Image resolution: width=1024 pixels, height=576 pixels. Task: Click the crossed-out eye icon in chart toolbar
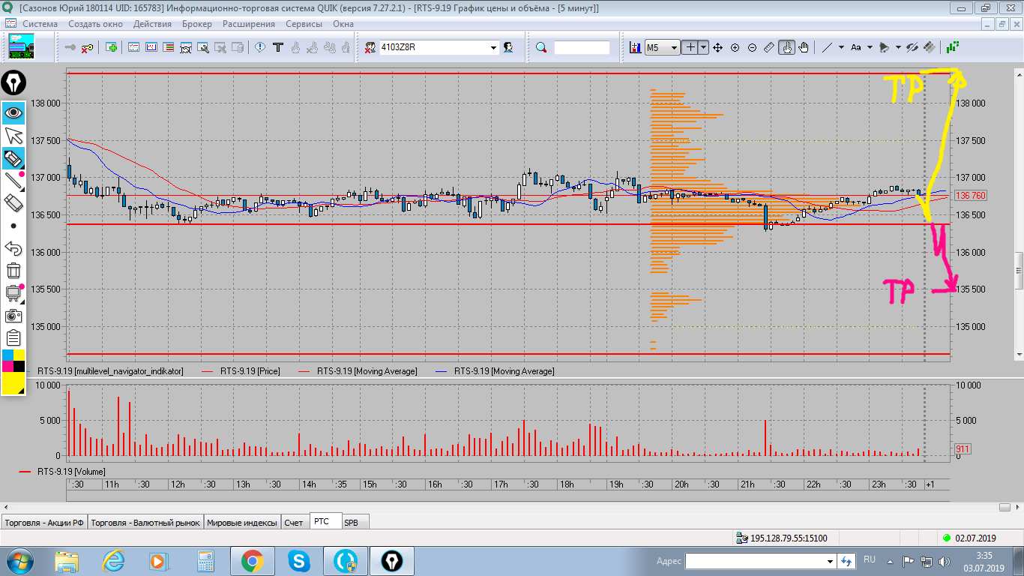coord(912,47)
